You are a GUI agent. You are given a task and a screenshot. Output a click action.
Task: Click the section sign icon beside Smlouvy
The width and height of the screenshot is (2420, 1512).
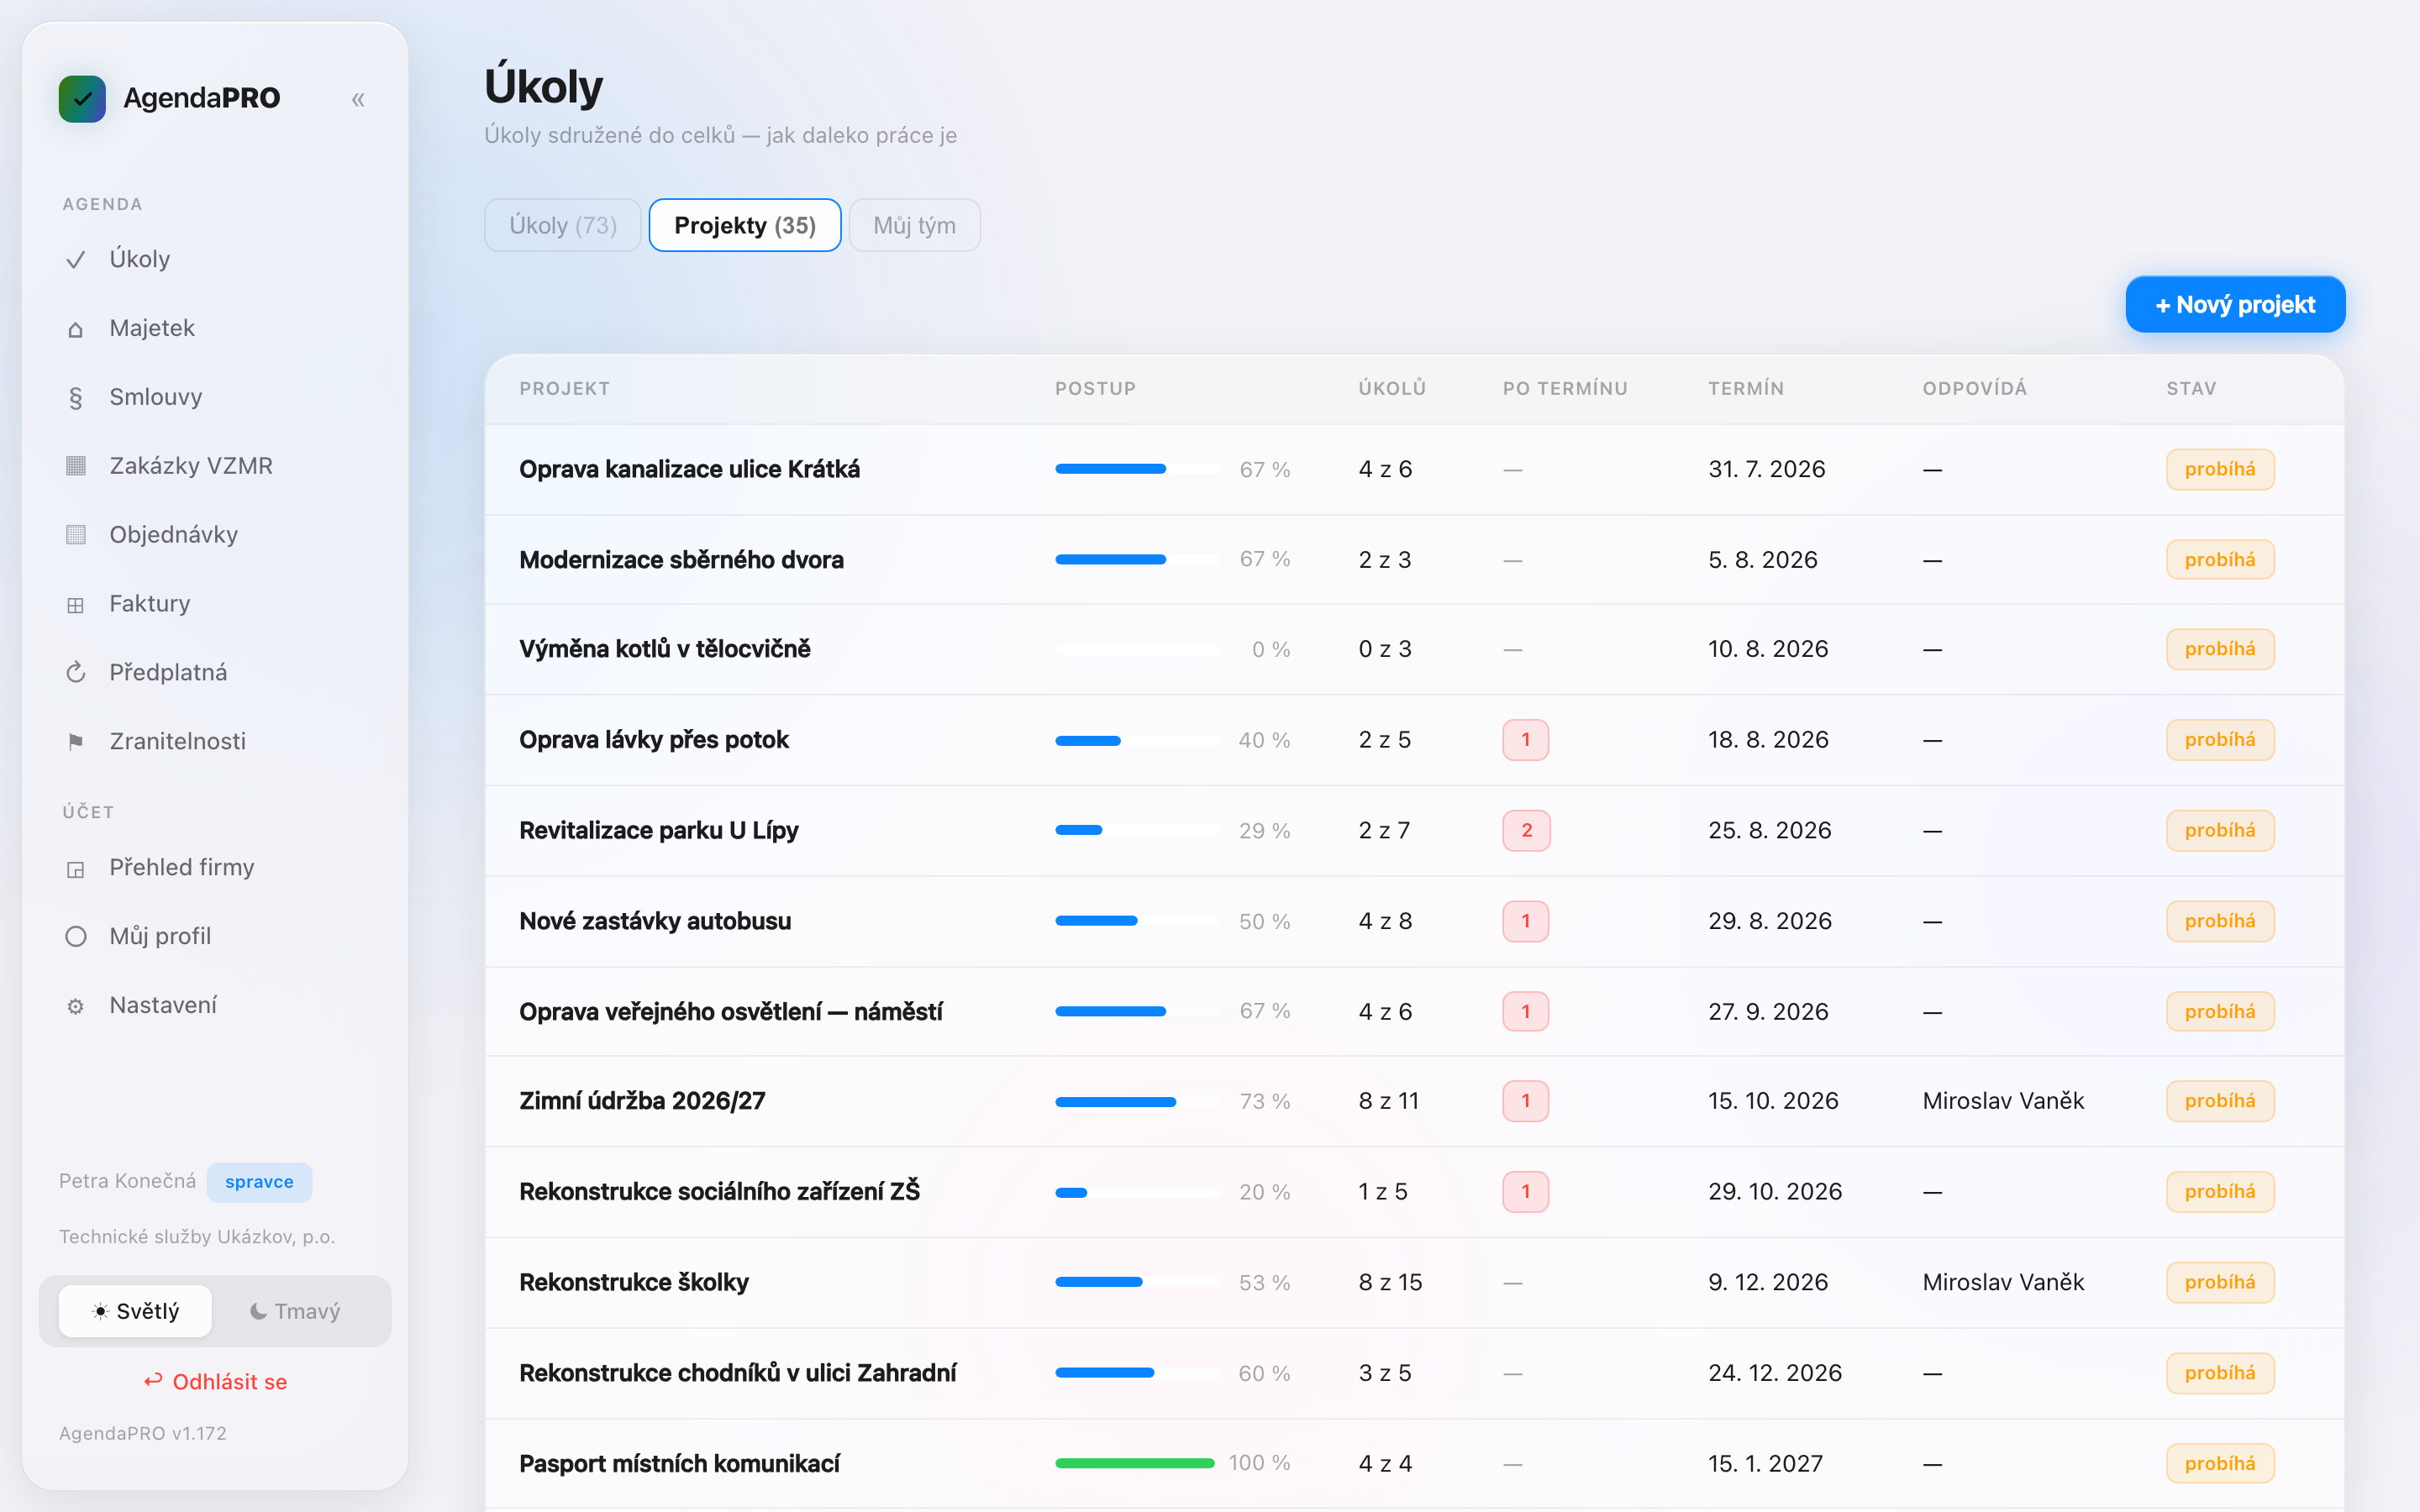click(x=76, y=398)
